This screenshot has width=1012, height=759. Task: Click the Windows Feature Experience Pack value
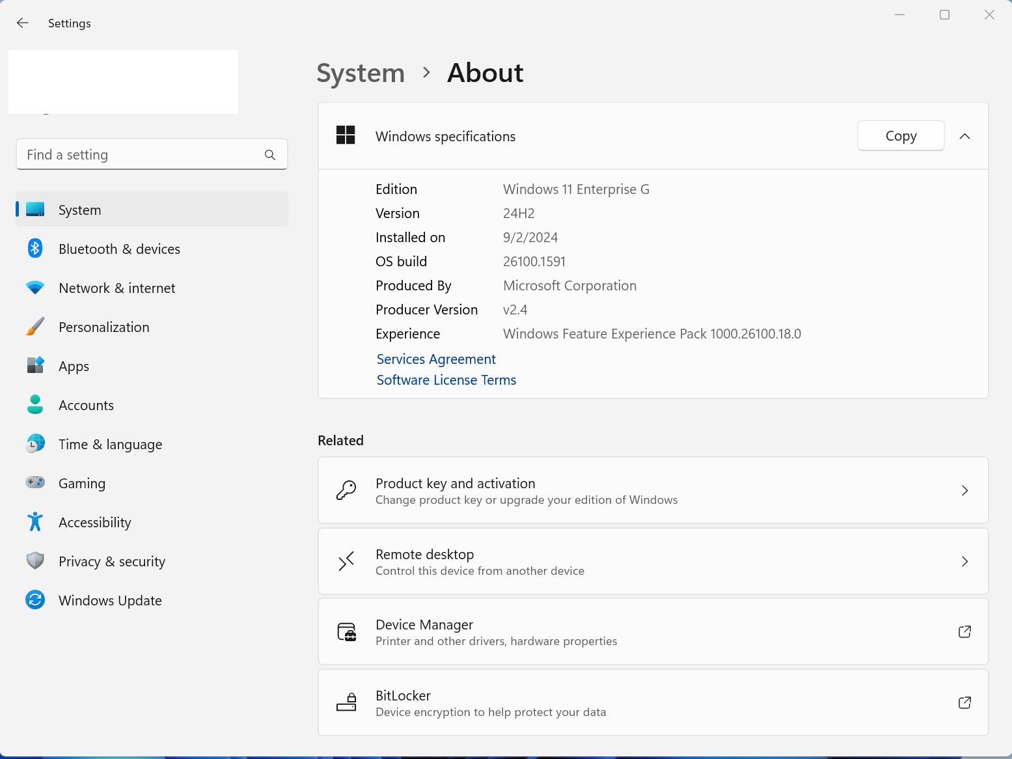coord(652,334)
